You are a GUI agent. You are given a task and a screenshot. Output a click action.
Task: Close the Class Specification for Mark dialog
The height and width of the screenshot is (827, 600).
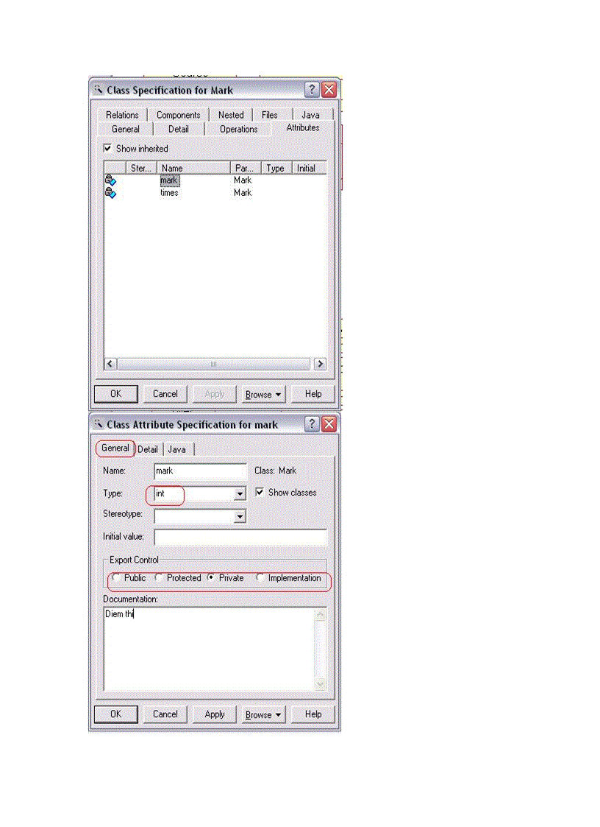pyautogui.click(x=329, y=90)
